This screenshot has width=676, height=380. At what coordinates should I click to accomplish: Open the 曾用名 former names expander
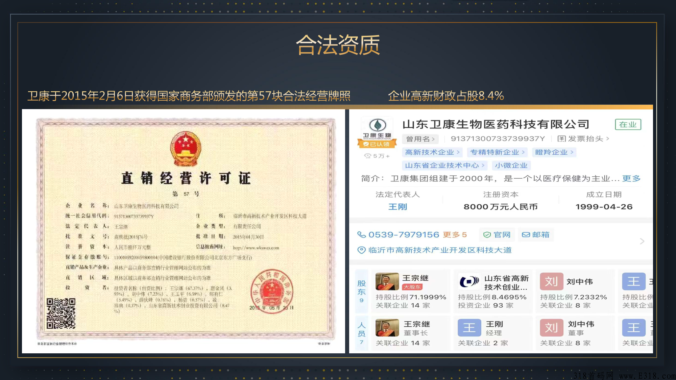point(420,139)
